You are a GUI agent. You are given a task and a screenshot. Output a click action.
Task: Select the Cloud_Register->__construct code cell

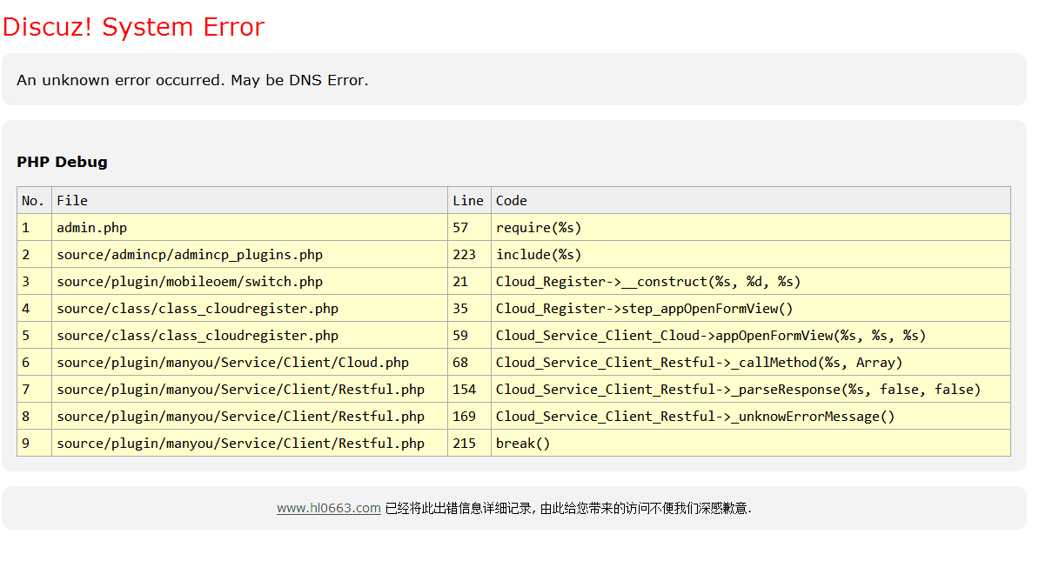[x=751, y=282]
